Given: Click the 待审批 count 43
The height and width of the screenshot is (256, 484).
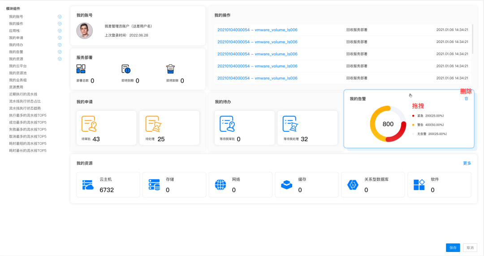Looking at the screenshot, I should coord(96,139).
